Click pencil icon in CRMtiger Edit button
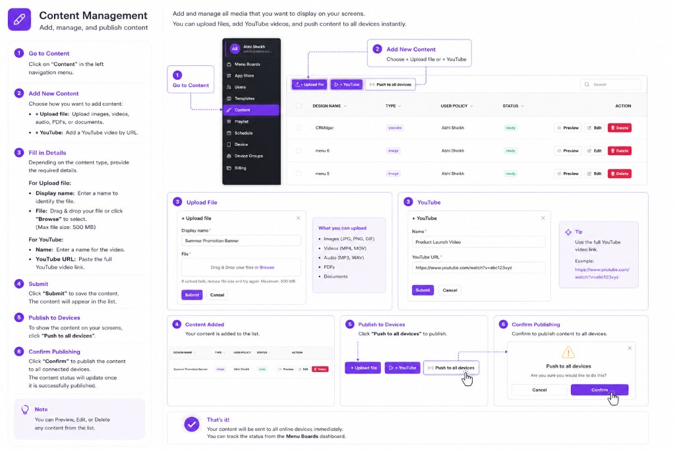 click(x=589, y=128)
